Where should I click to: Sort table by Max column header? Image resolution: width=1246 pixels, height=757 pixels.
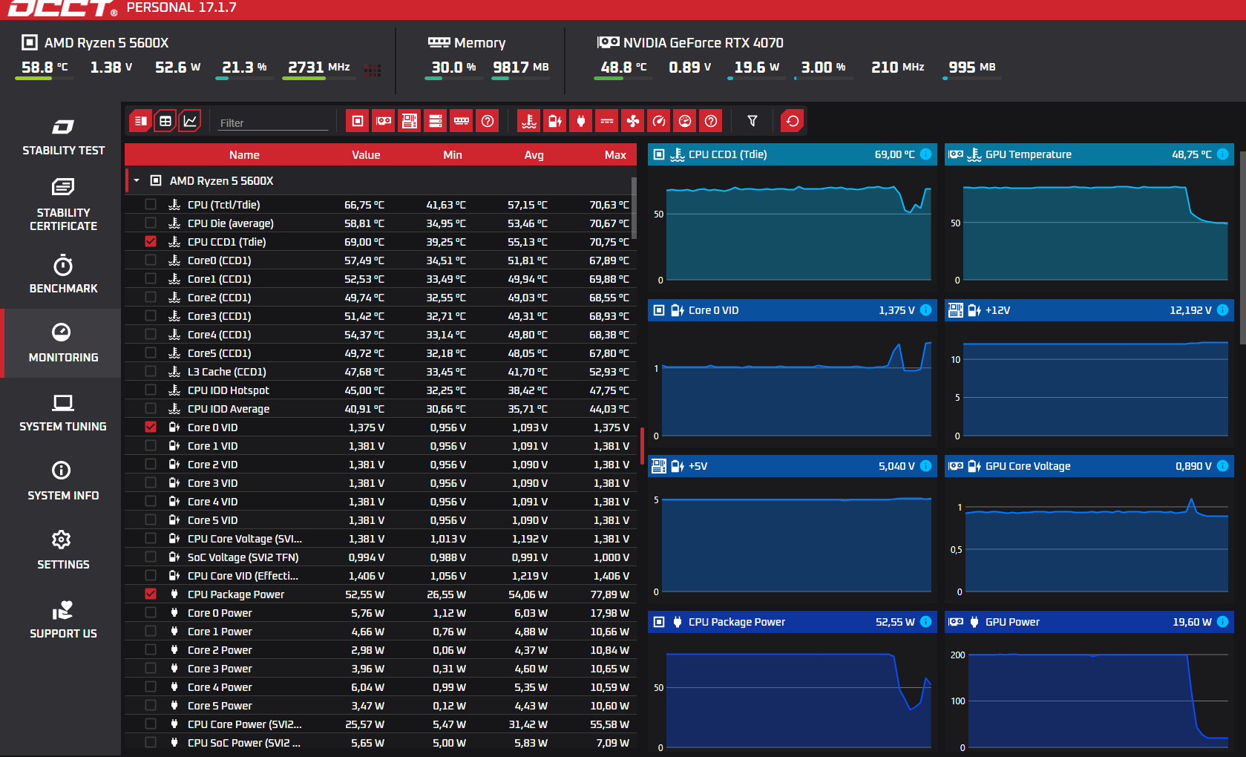[615, 155]
